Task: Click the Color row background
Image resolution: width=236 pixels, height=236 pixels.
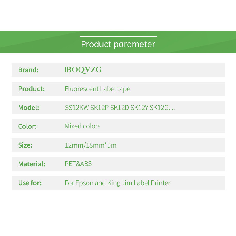Action: click(x=163, y=126)
